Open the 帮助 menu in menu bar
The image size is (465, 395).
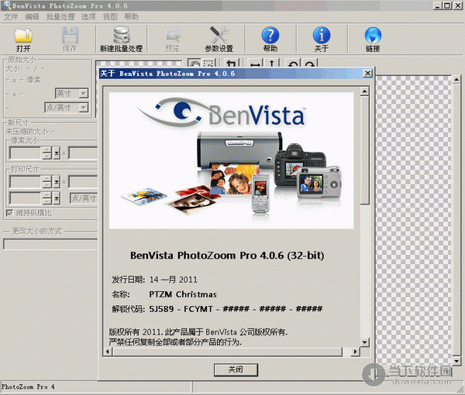(x=131, y=17)
